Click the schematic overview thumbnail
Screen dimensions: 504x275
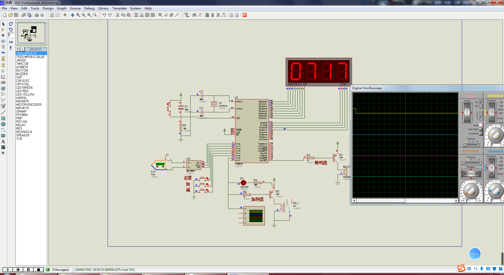(x=31, y=33)
